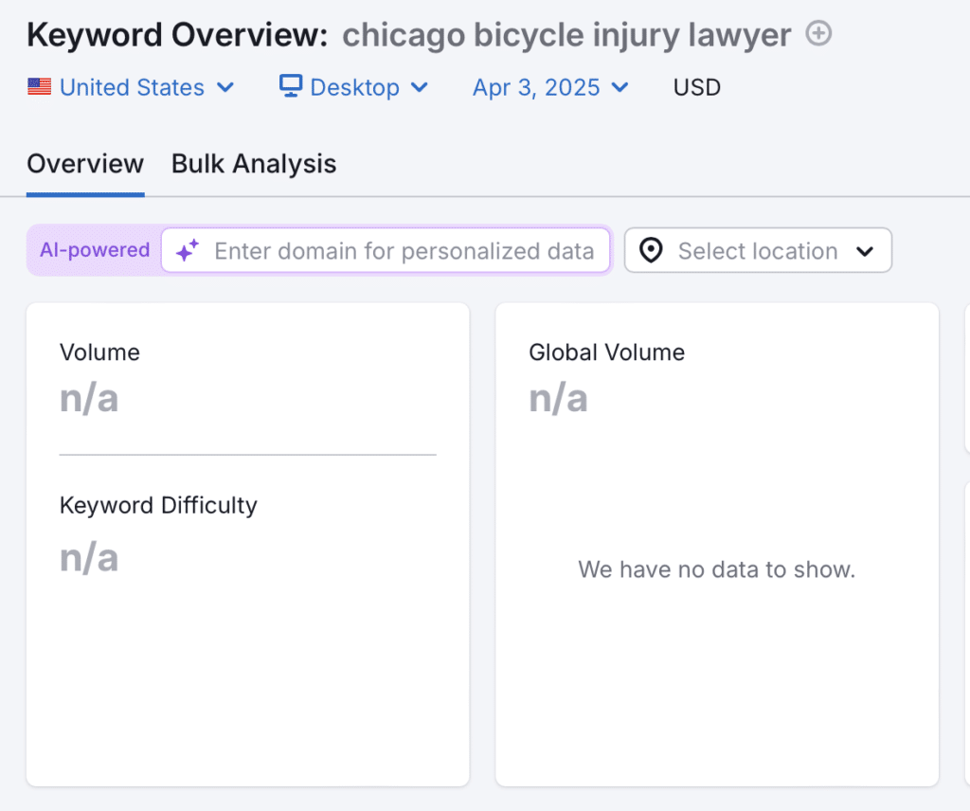Expand the chevron after Apr 3, 2025
The width and height of the screenshot is (970, 811).
click(620, 87)
